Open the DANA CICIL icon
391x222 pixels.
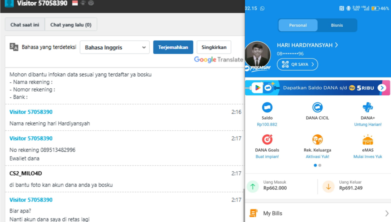click(317, 108)
